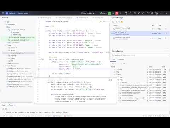Open the hamburger main menu
The image size is (170, 128).
tap(3, 14)
